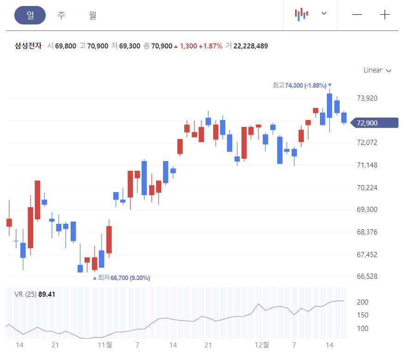Switch to the monthly '월' tab

point(92,15)
